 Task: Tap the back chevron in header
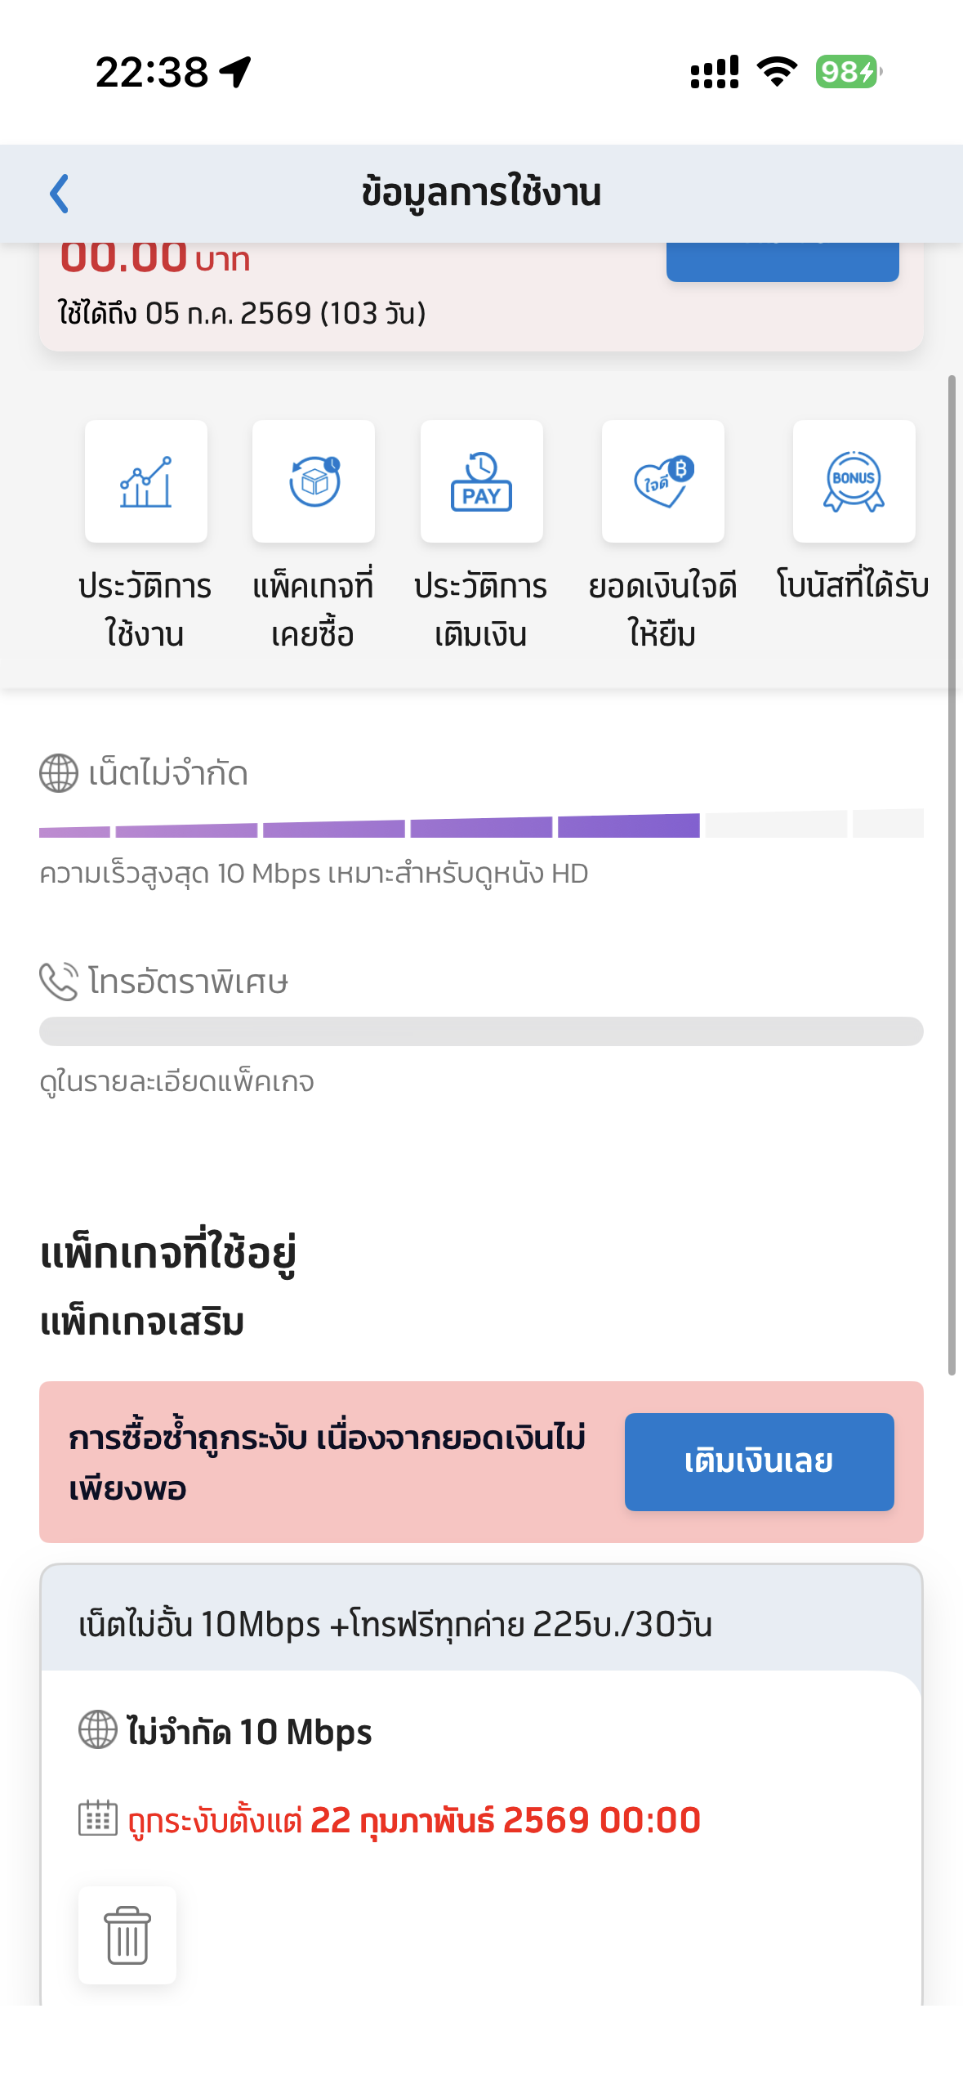point(59,194)
